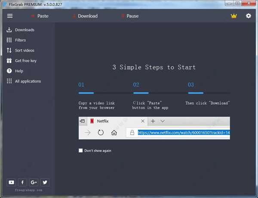Click the Pause toolbar button

(130, 16)
